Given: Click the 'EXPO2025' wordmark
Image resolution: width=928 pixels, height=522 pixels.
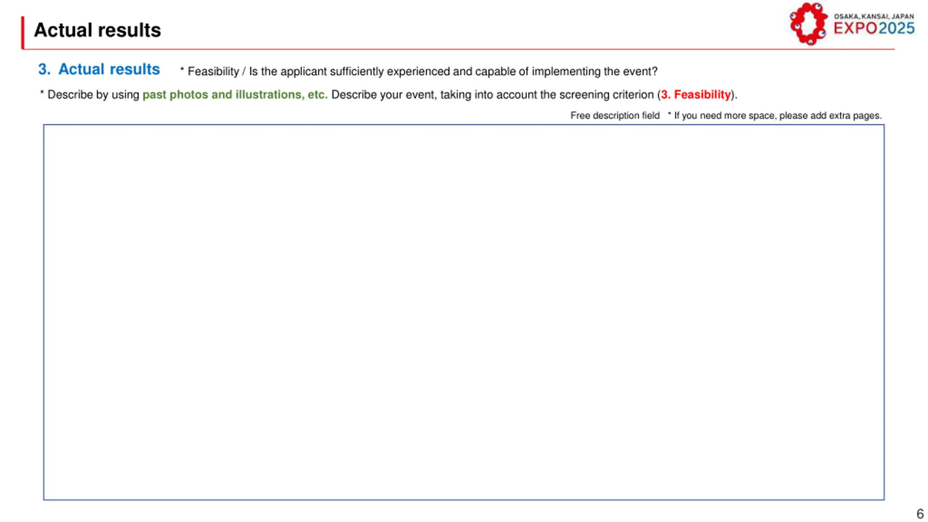Looking at the screenshot, I should coord(874,28).
